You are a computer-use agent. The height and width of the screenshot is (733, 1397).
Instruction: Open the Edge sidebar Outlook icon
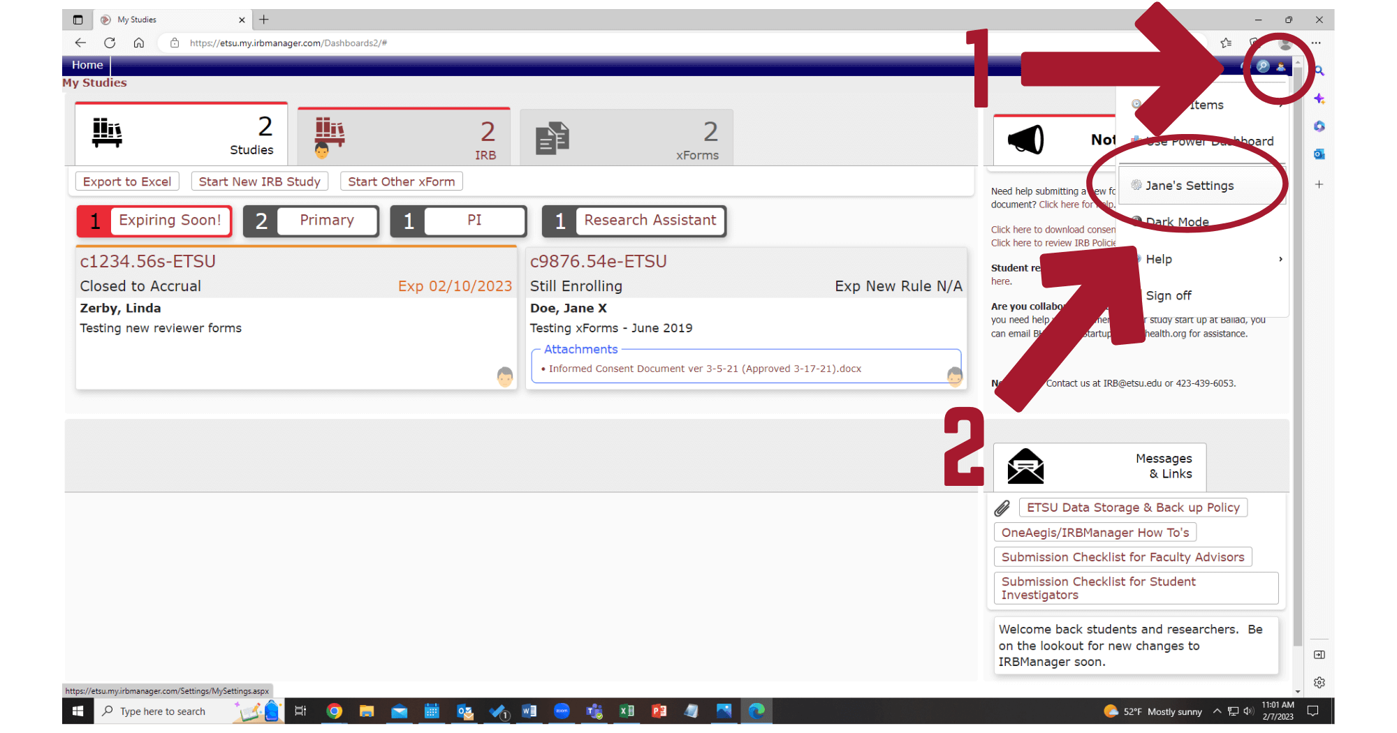tap(1319, 154)
